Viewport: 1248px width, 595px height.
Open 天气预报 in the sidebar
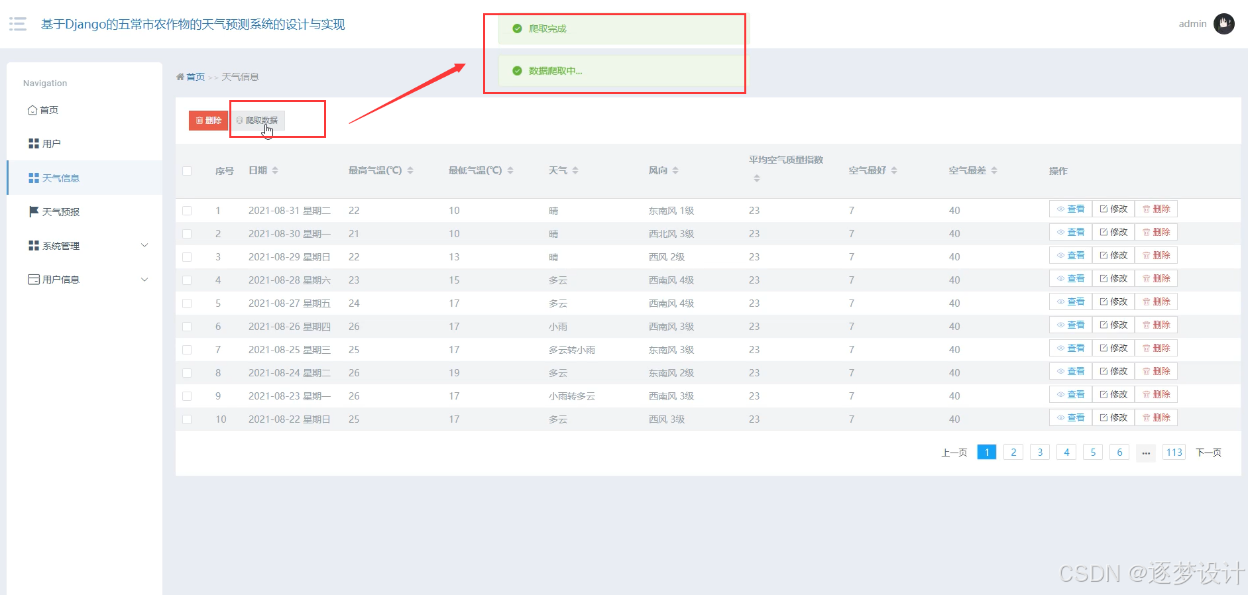54,212
